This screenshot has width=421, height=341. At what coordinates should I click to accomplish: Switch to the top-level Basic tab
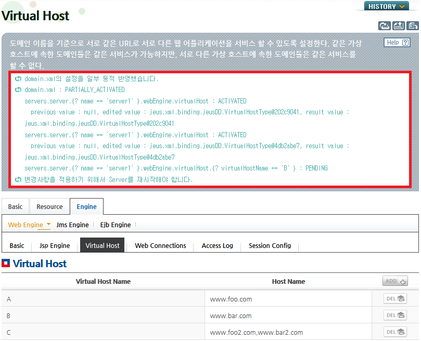click(x=15, y=206)
